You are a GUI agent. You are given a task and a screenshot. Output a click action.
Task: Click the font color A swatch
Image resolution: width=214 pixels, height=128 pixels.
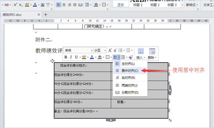point(35,5)
